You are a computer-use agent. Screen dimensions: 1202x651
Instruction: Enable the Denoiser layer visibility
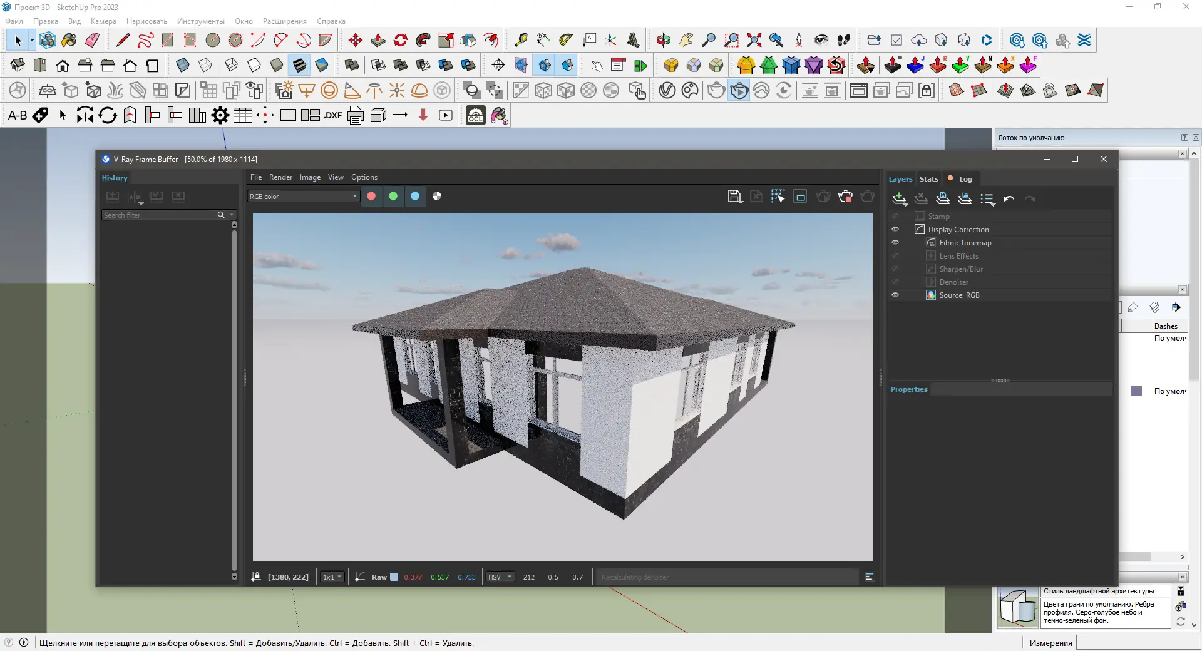[x=895, y=282]
